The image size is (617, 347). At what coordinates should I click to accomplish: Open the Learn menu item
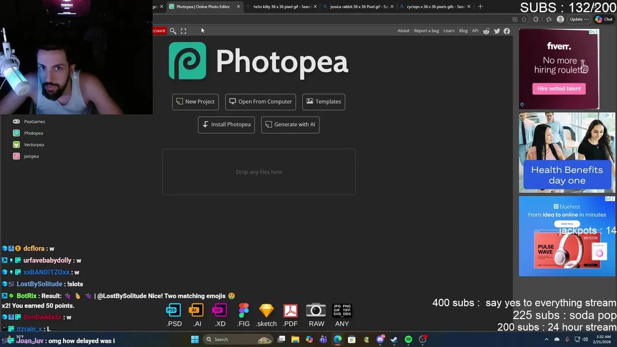coord(449,31)
